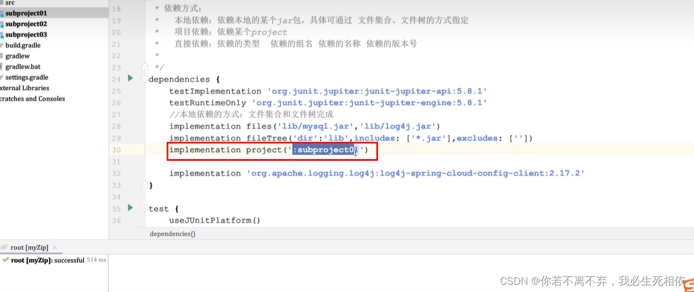The width and height of the screenshot is (694, 292).
Task: Click the 514 ms duration text
Action: click(97, 260)
